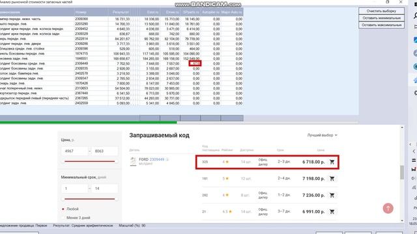Click status bar text Предложение продавца: Первое
Image resolution: width=417 pixels, height=234 pixels.
[x=23, y=226]
